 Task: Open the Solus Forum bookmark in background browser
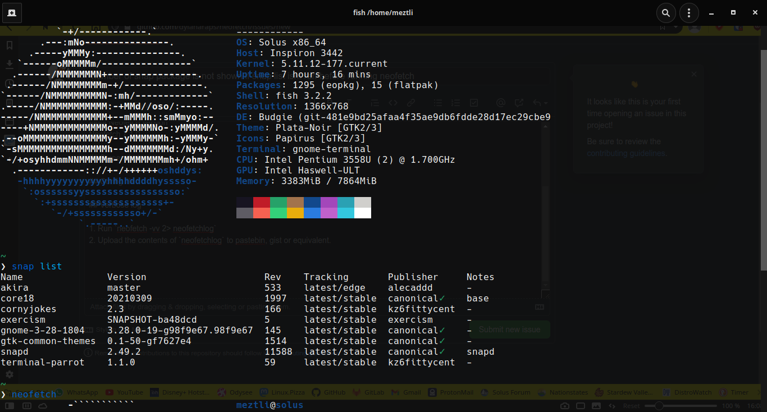506,392
